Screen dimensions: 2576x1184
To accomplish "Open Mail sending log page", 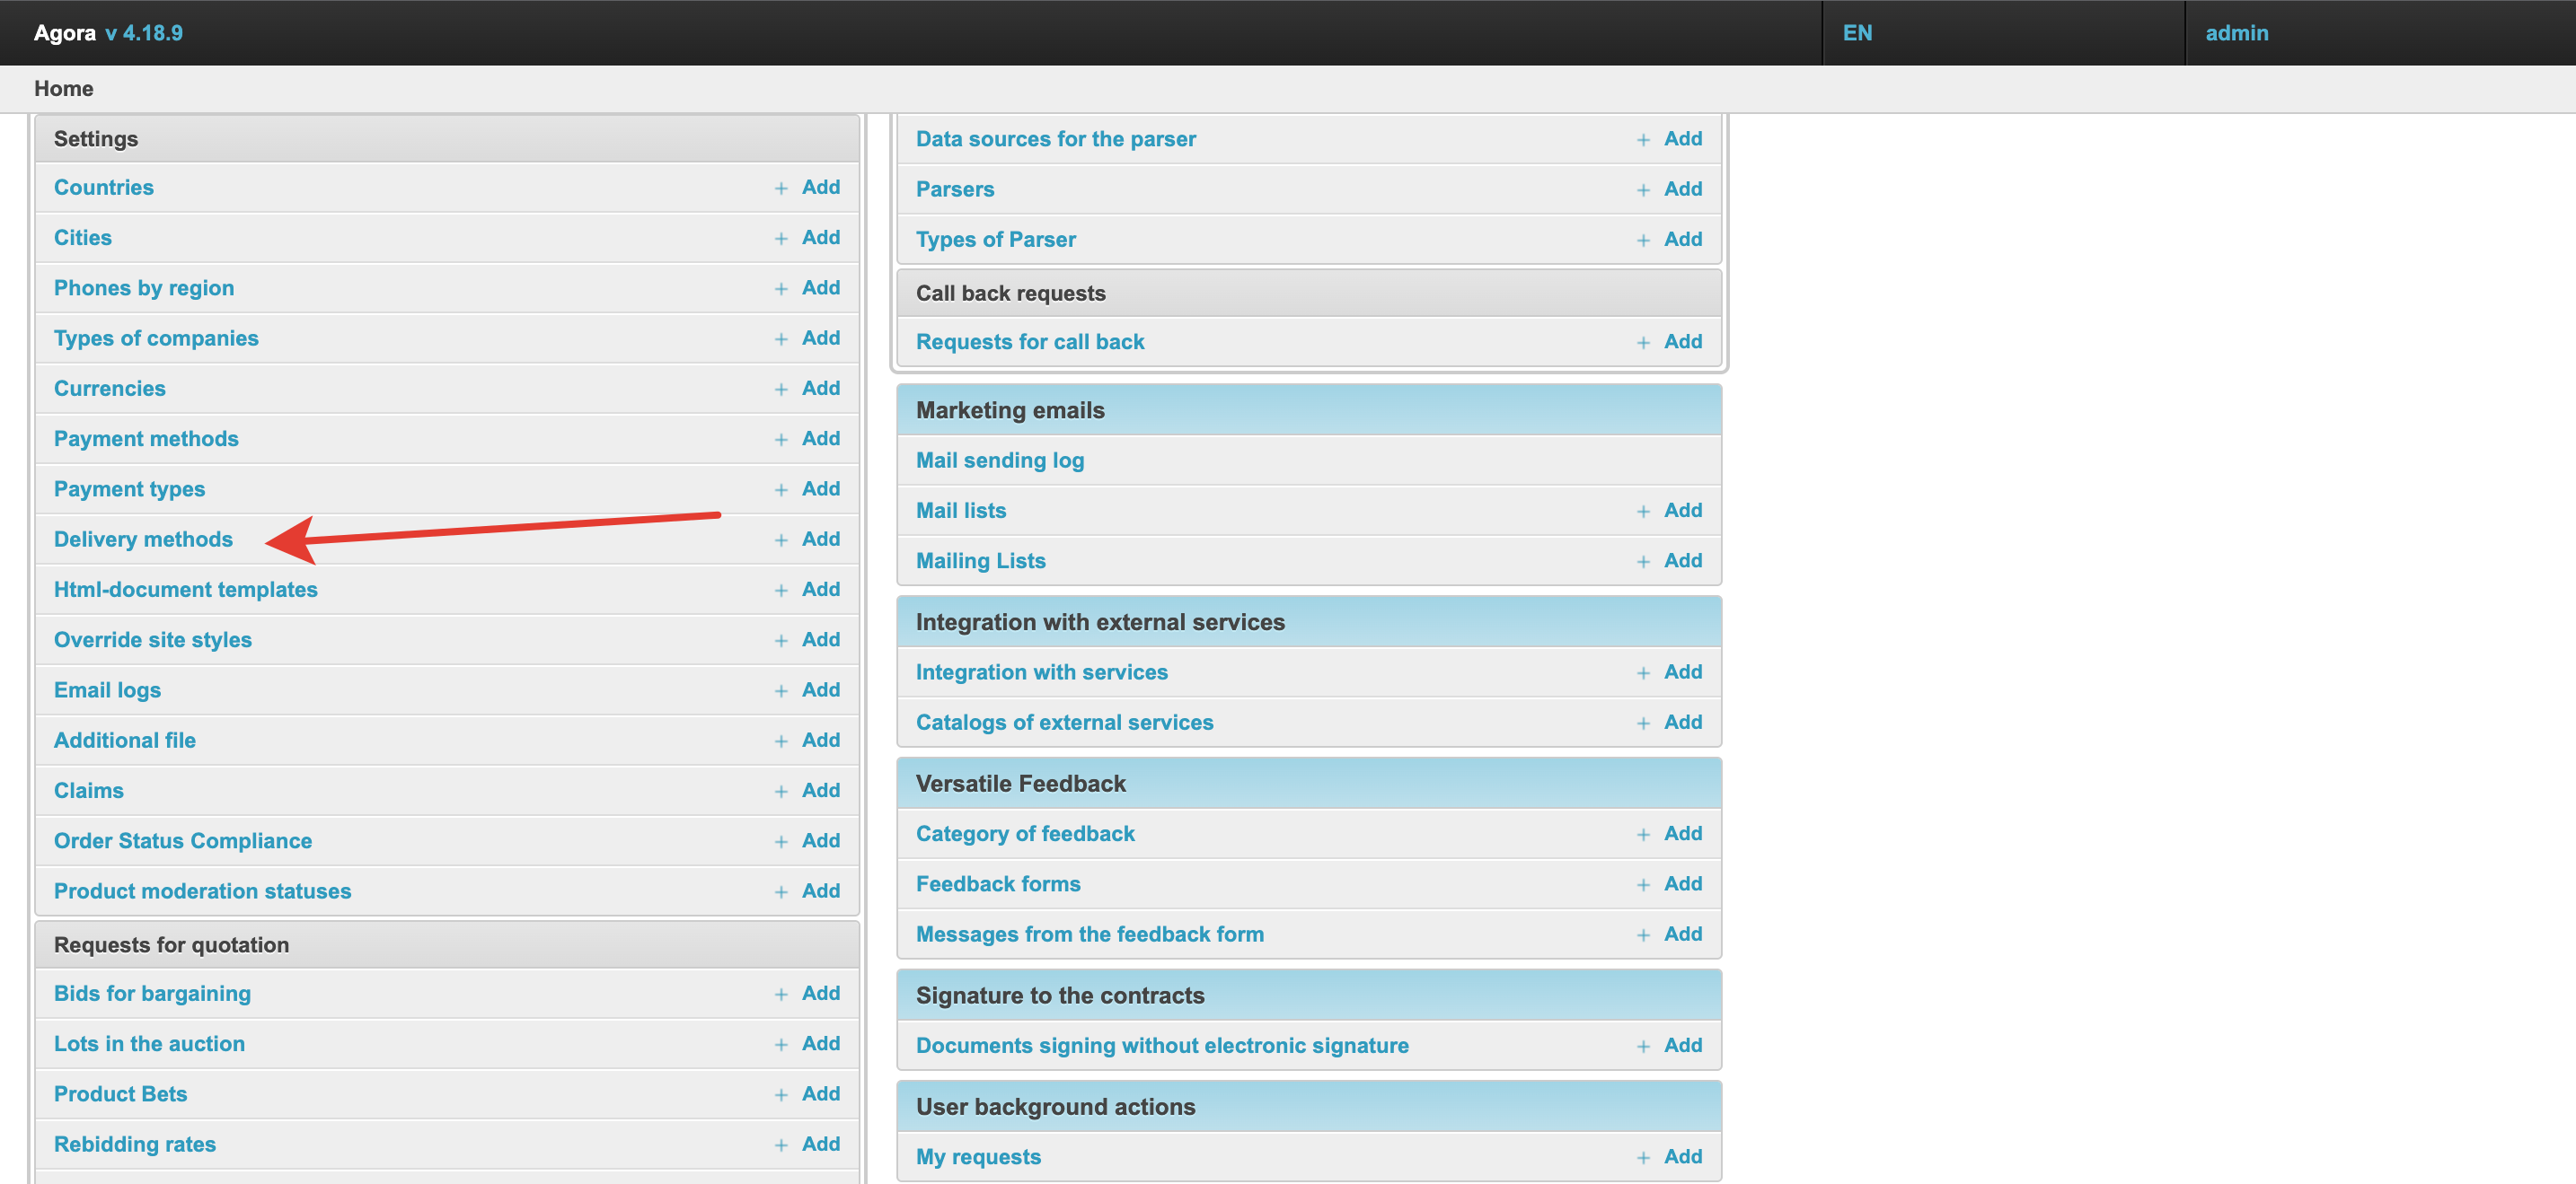I will tap(999, 460).
